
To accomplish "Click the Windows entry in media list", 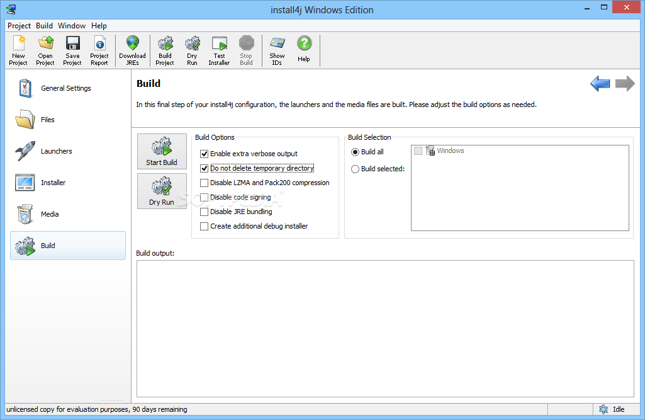I will point(451,150).
